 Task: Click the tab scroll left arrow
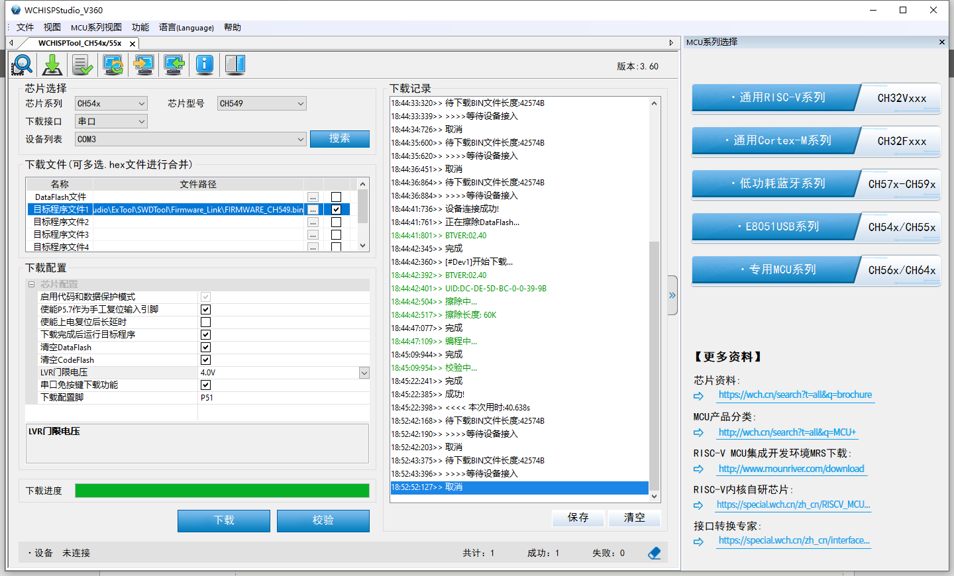point(11,43)
